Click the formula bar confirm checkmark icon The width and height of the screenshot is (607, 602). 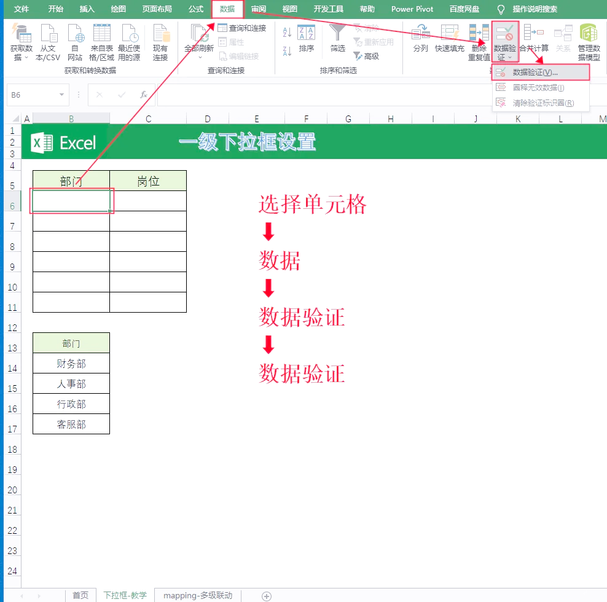pyautogui.click(x=122, y=95)
